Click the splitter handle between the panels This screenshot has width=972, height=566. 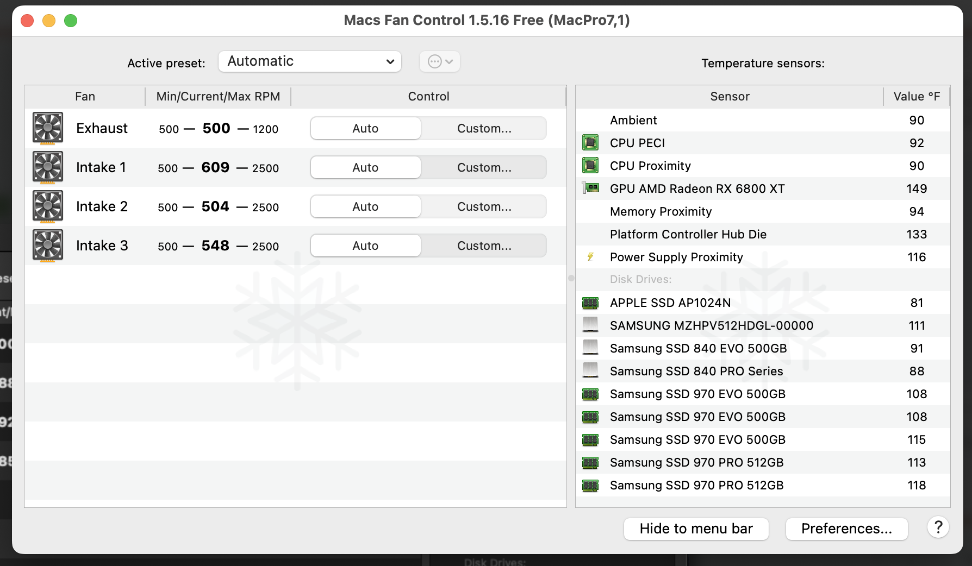[571, 278]
